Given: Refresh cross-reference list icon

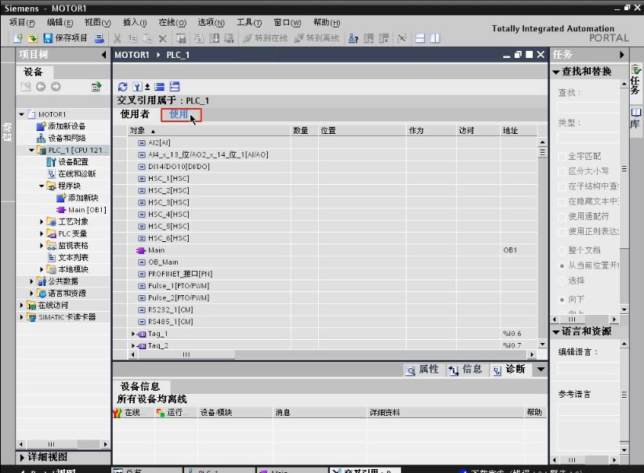Looking at the screenshot, I should click(x=122, y=87).
